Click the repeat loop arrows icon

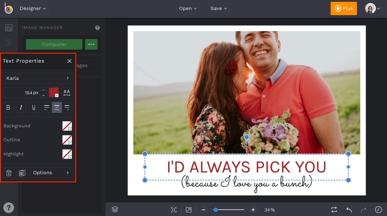[x=334, y=209]
